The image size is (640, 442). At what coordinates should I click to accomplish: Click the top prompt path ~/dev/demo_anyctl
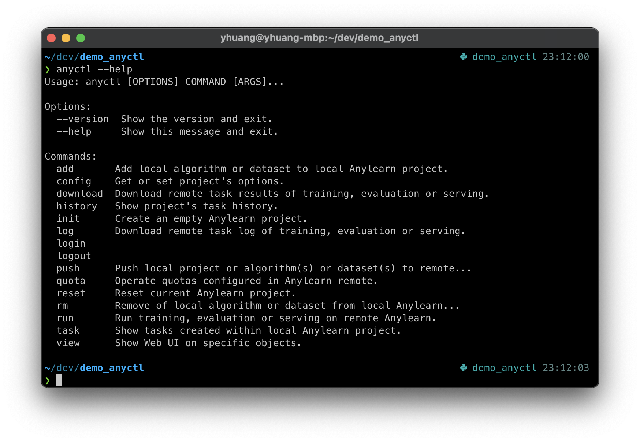[x=94, y=57]
